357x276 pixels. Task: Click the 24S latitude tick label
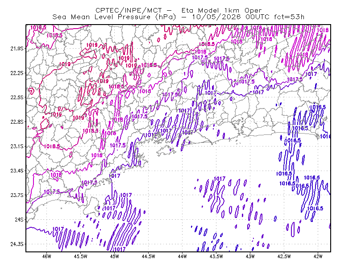pyautogui.click(x=19, y=219)
